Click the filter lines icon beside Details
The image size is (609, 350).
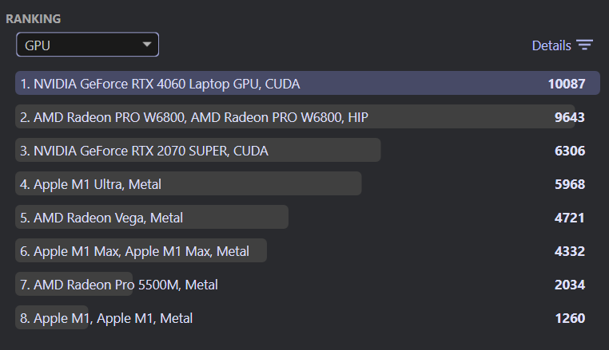coord(584,45)
